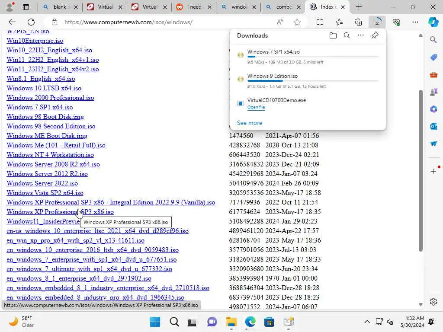Screen dimensions: 443x332
Task: Open Favorites list icon
Action: [339, 22]
